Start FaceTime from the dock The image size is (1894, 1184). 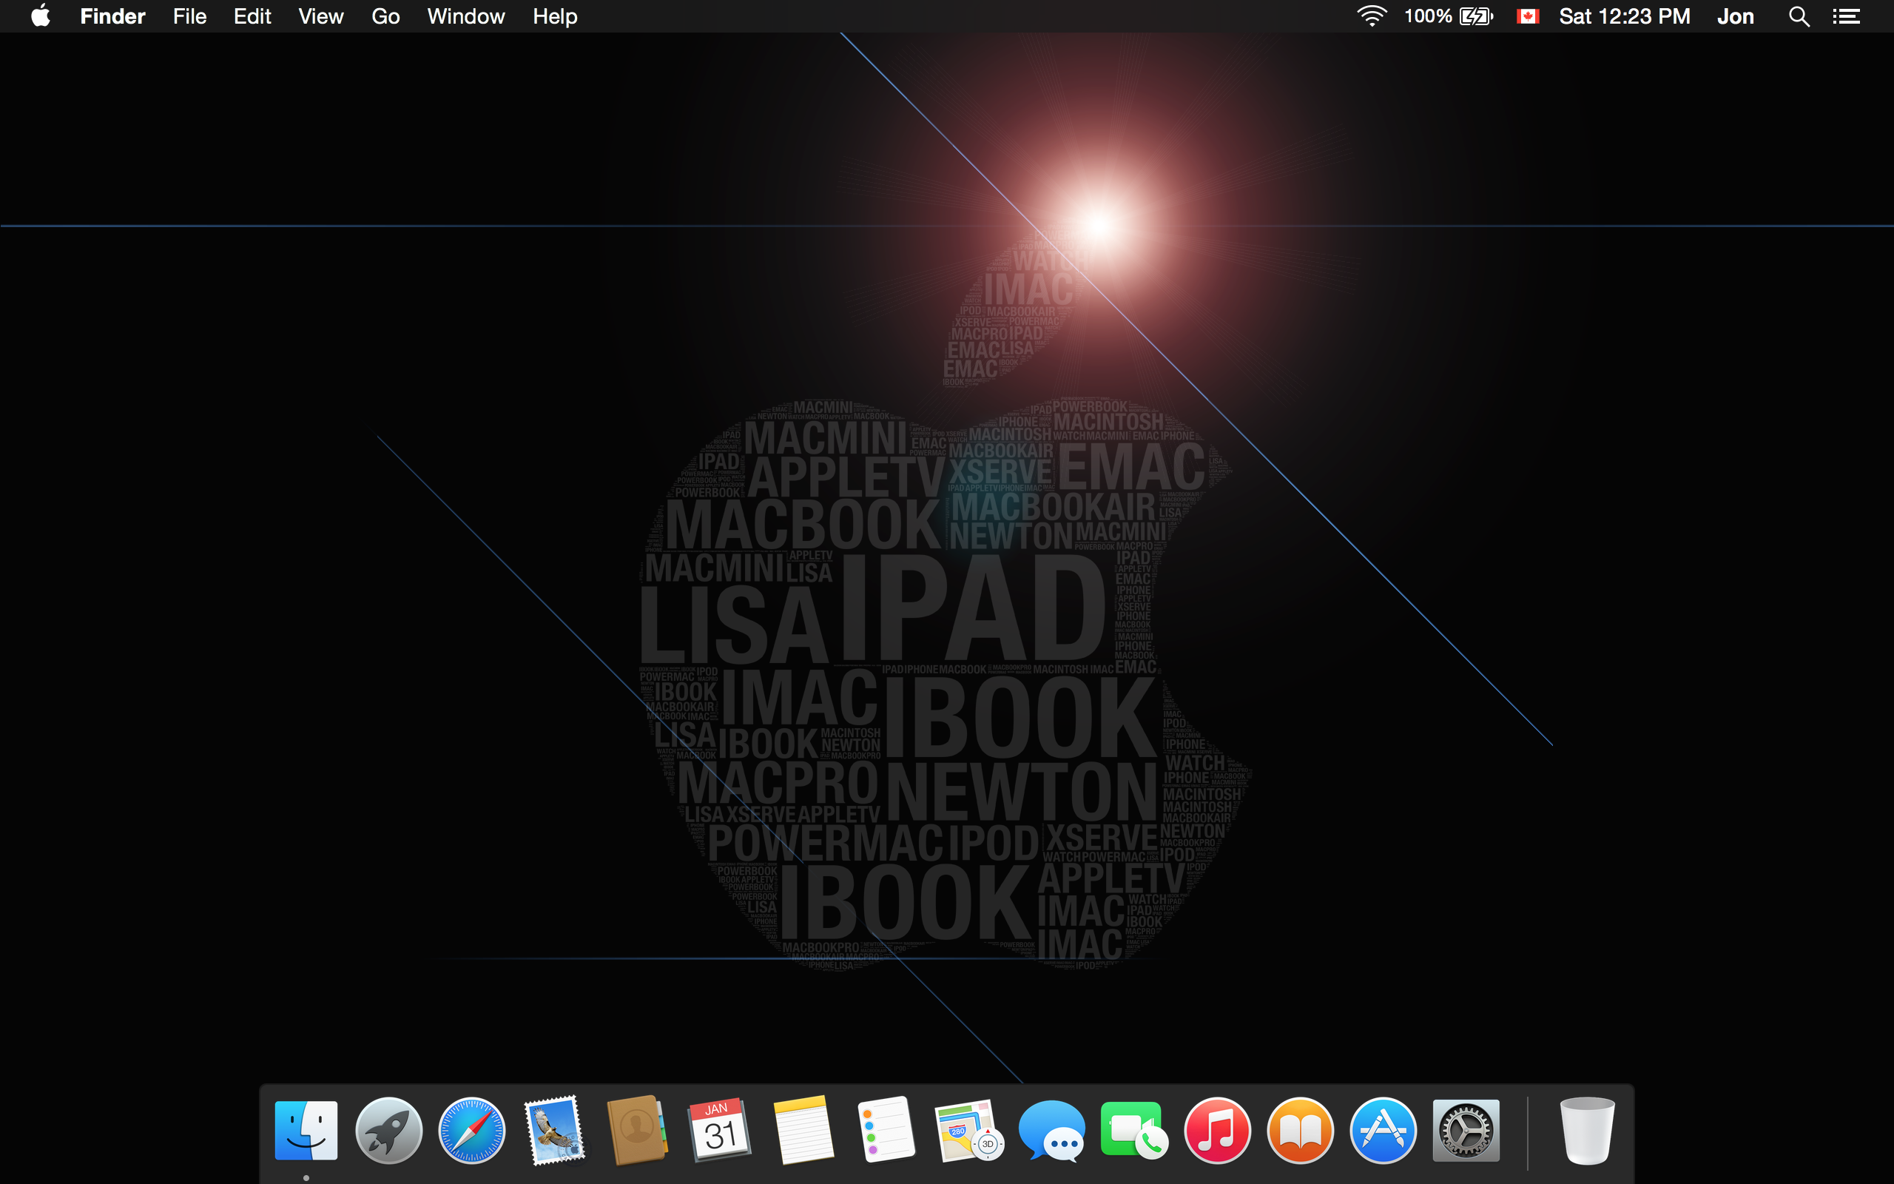[x=1134, y=1131]
